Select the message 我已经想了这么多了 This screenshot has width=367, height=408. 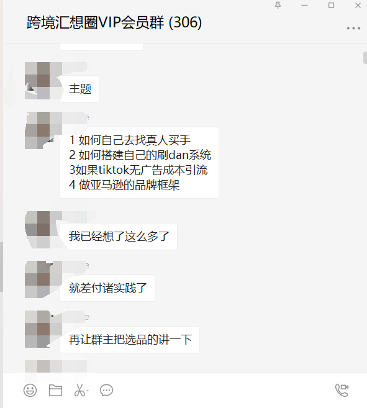pyautogui.click(x=119, y=237)
